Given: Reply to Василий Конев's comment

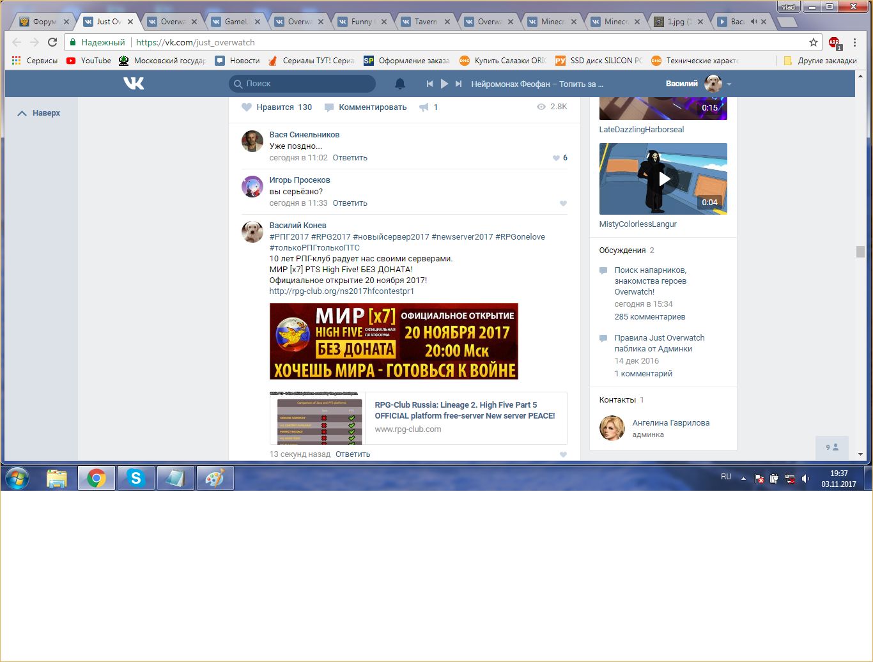Looking at the screenshot, I should point(353,454).
